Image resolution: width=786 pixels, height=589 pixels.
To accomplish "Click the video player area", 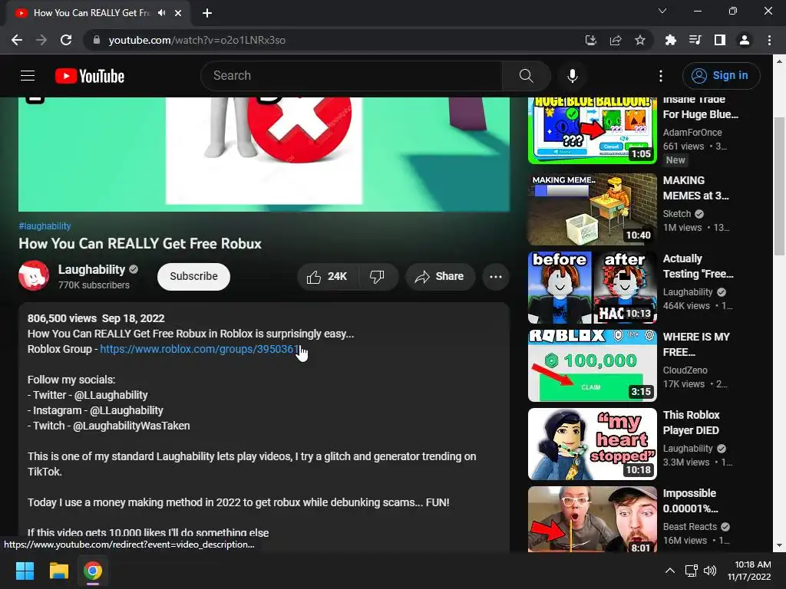I will [264, 154].
